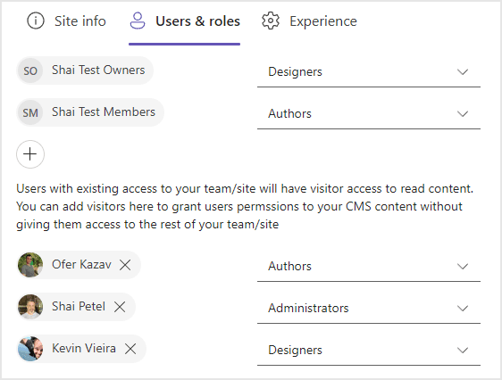
Task: Open role dropdown for Shai Test Owners
Action: (369, 72)
